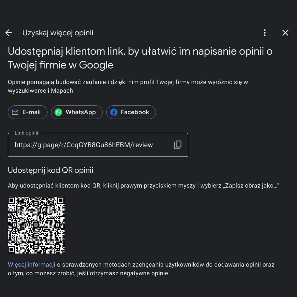Click the Link opinii field label
Image resolution: width=297 pixels, height=297 pixels.
click(26, 133)
